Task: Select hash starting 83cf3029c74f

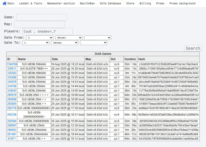Action: 168,139
